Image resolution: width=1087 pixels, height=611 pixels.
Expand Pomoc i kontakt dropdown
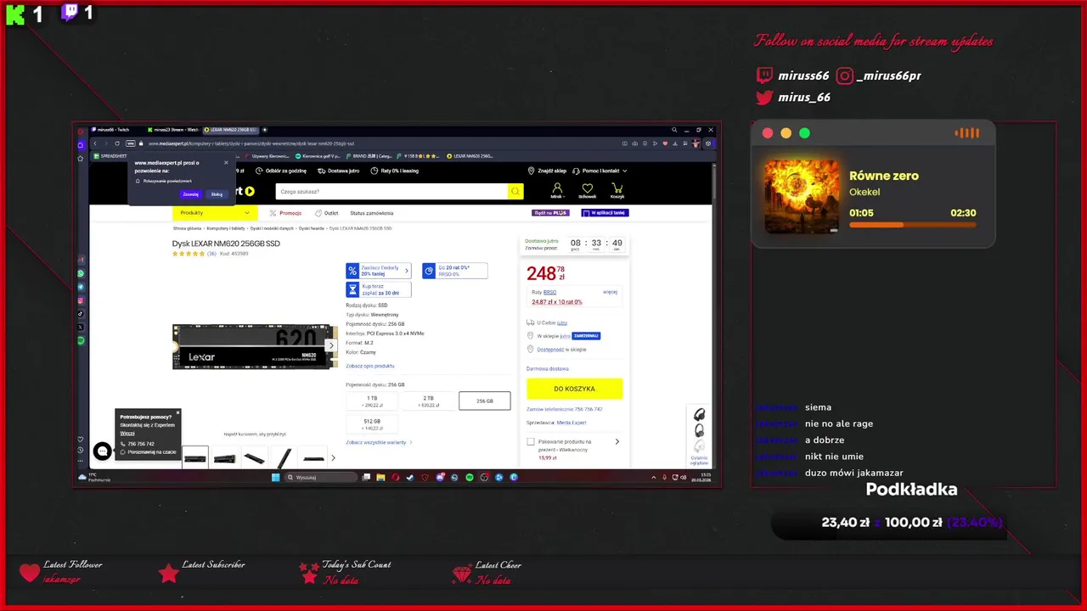[x=600, y=171]
